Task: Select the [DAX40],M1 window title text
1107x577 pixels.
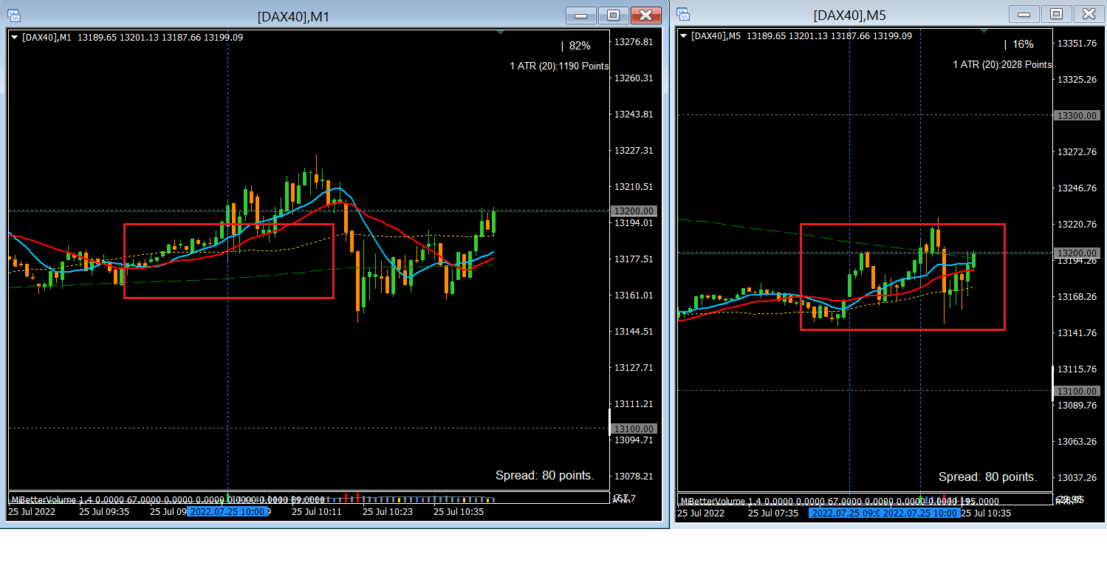Action: point(293,16)
